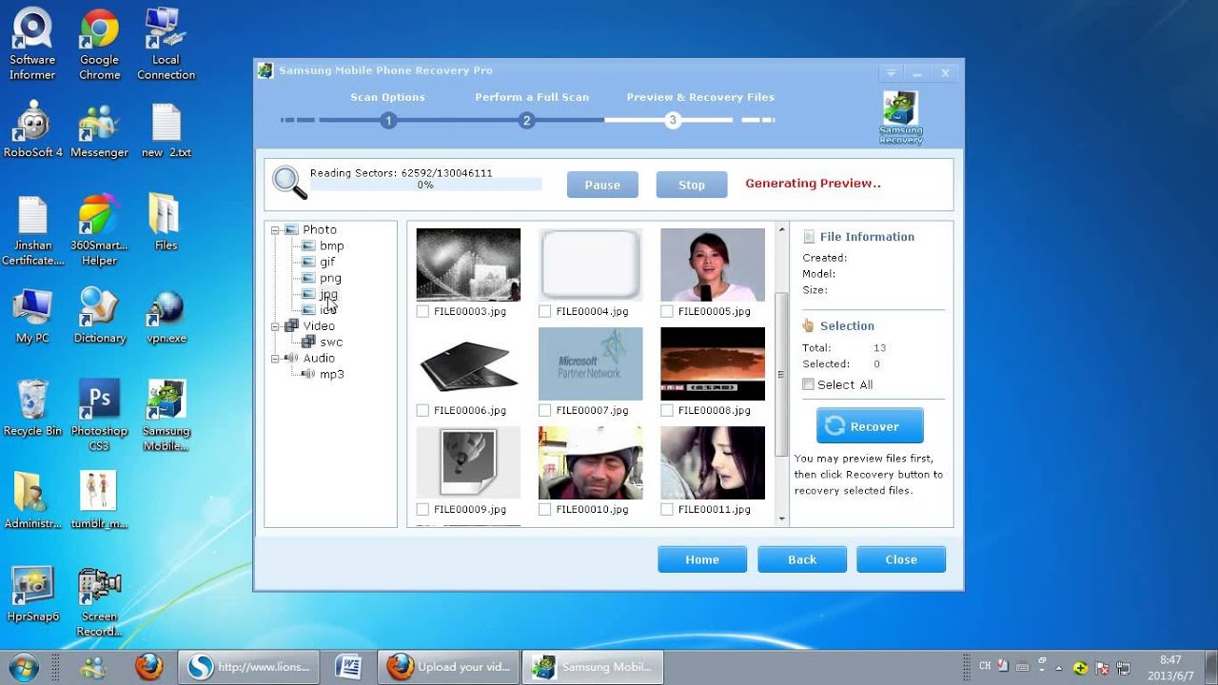This screenshot has height=685, width=1218.
Task: Select the Microsoft Partner Network thumbnail
Action: point(591,363)
